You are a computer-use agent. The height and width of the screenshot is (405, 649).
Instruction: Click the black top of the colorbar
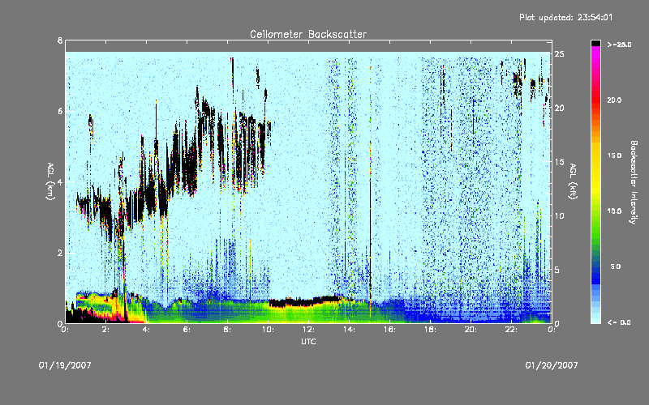[x=595, y=43]
